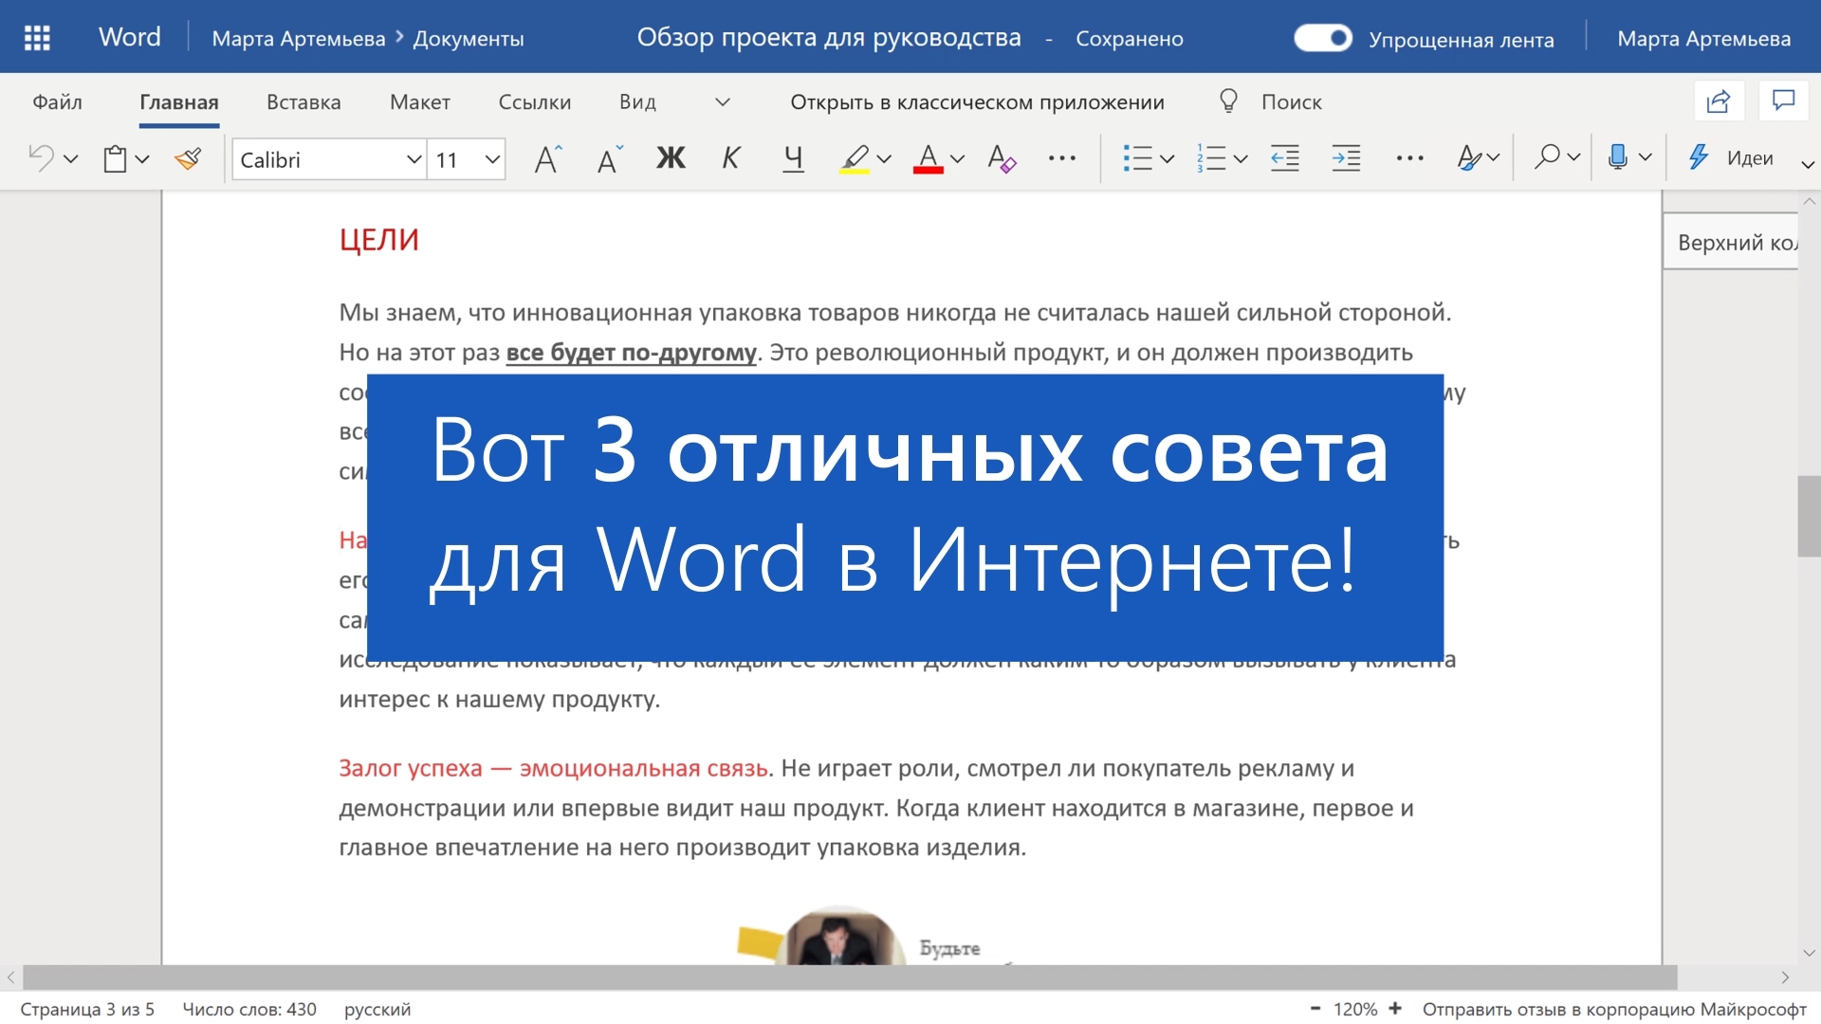1821x1024 pixels.
Task: Expand the highlight color arrow
Action: 884,159
